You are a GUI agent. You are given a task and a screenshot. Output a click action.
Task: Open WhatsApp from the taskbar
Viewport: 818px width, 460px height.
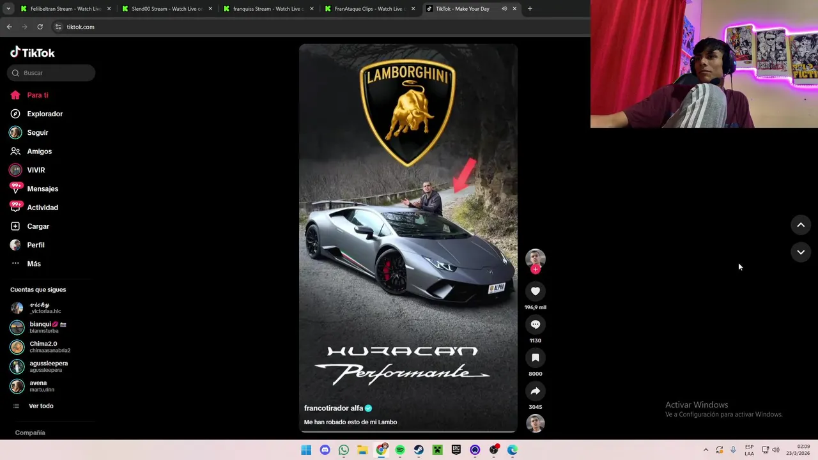pyautogui.click(x=344, y=450)
